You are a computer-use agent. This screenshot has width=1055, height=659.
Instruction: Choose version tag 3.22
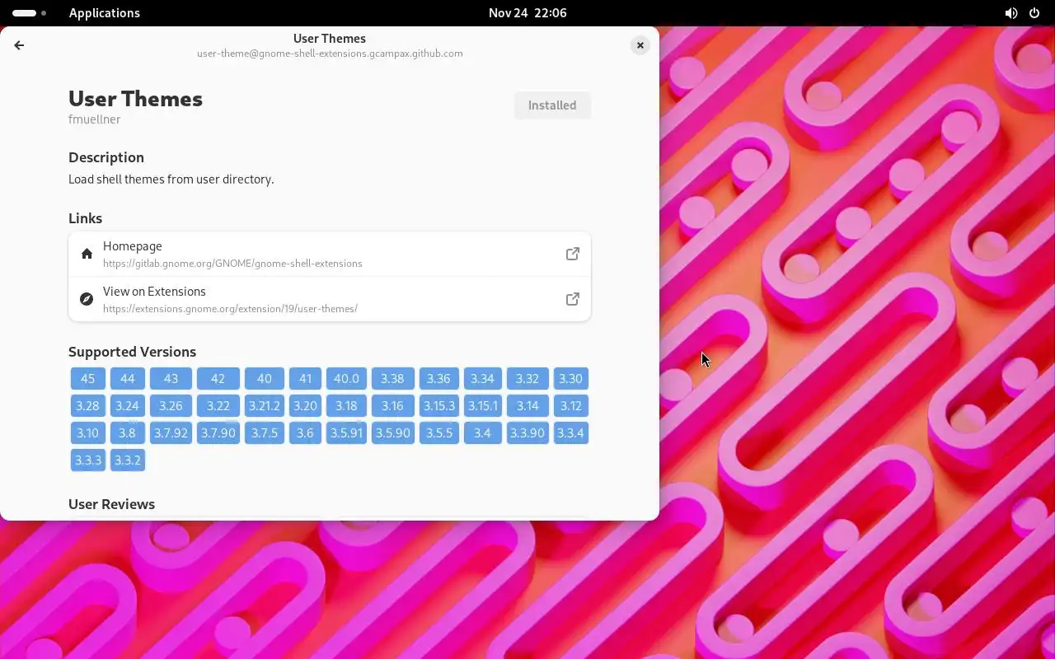coord(218,406)
